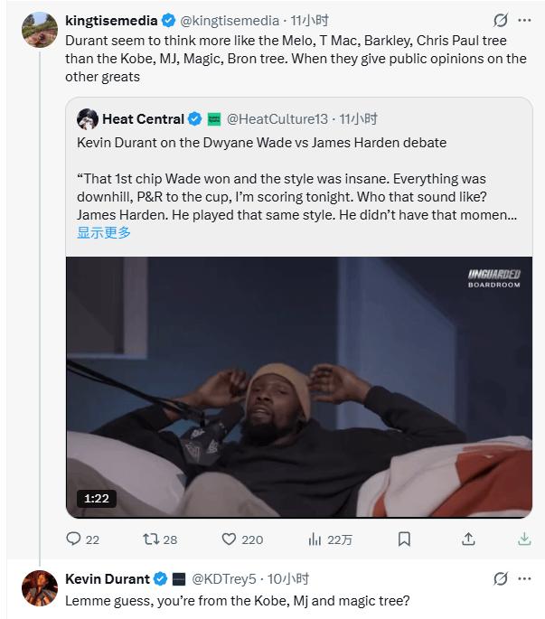
Task: Share the kingtisemedia tweet
Action: coord(468,539)
